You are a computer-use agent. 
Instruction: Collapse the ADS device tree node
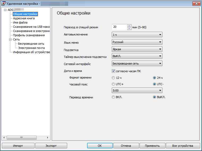pyautogui.click(x=5, y=10)
